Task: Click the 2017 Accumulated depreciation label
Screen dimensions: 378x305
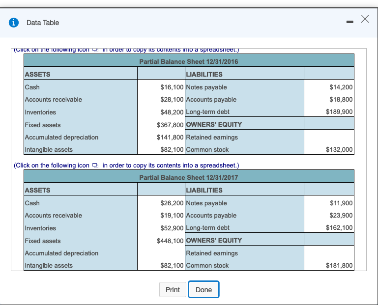Action: click(x=61, y=253)
